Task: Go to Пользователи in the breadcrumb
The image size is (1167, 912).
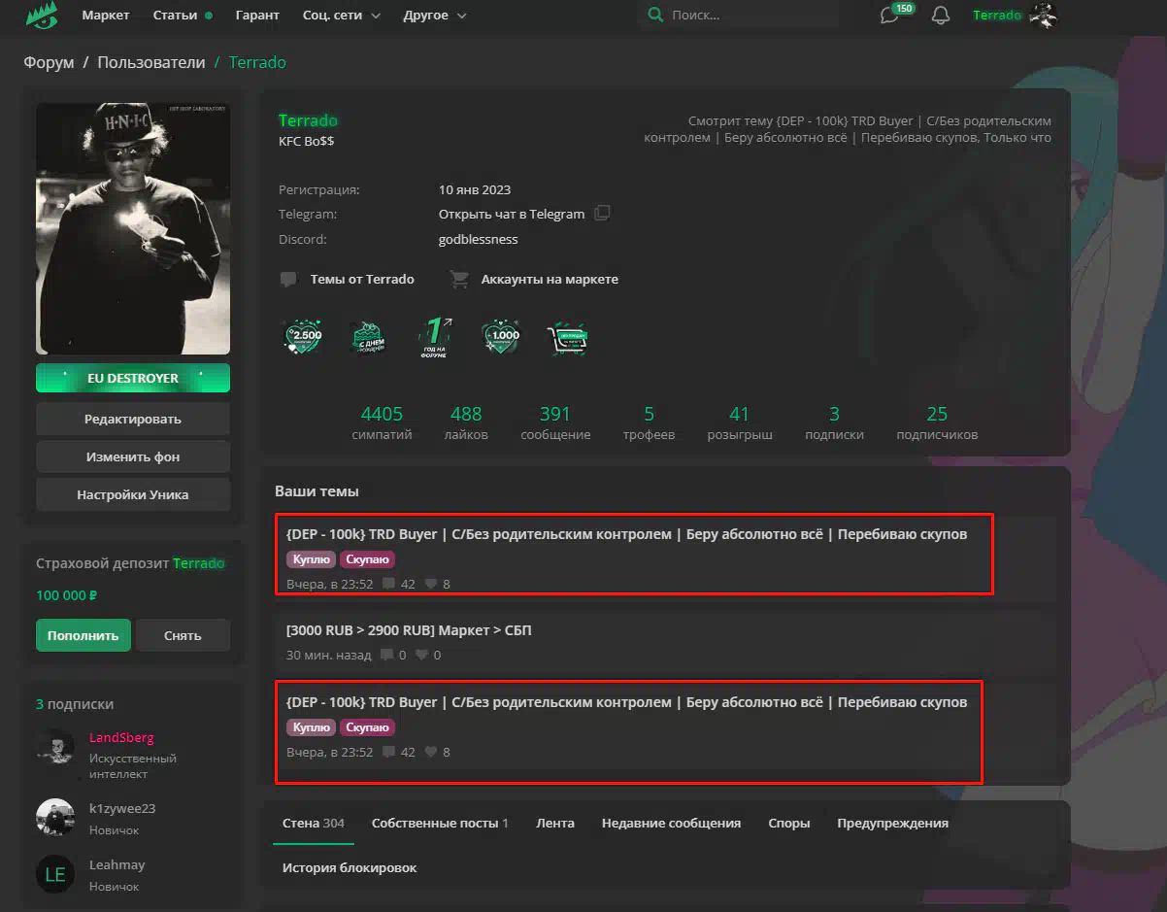Action: pyautogui.click(x=151, y=62)
